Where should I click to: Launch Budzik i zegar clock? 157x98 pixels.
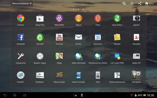click(40, 56)
